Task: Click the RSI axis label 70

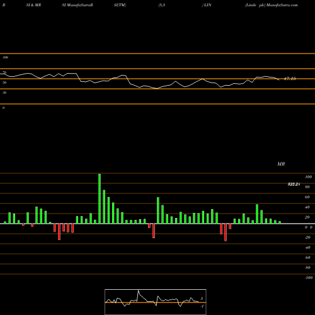Action: tap(4, 72)
